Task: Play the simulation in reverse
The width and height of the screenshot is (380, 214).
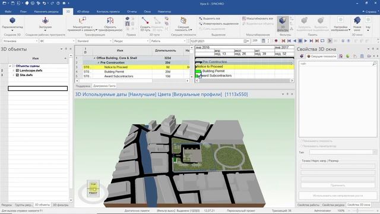Action: point(294,41)
